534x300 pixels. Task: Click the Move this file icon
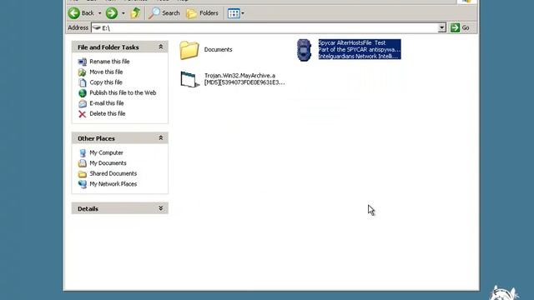(83, 72)
